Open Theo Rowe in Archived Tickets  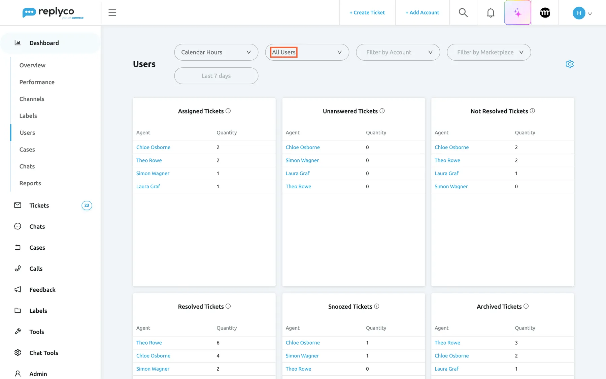447,343
